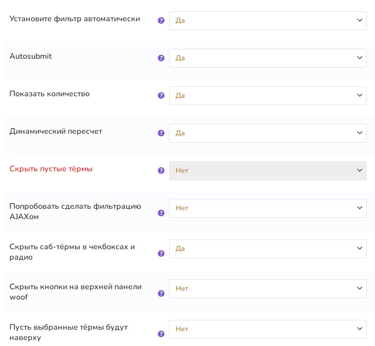The height and width of the screenshot is (346, 375).
Task: Click help icon beside "Динамический пересчет"
Action: click(x=161, y=133)
